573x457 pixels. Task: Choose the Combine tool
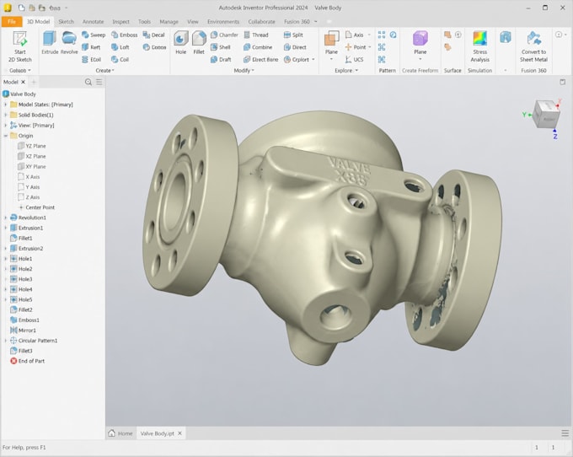click(x=258, y=47)
